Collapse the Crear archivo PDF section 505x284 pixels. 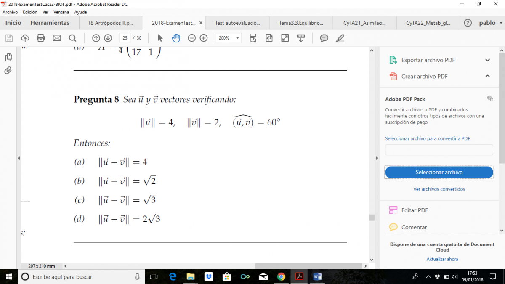coord(487,76)
